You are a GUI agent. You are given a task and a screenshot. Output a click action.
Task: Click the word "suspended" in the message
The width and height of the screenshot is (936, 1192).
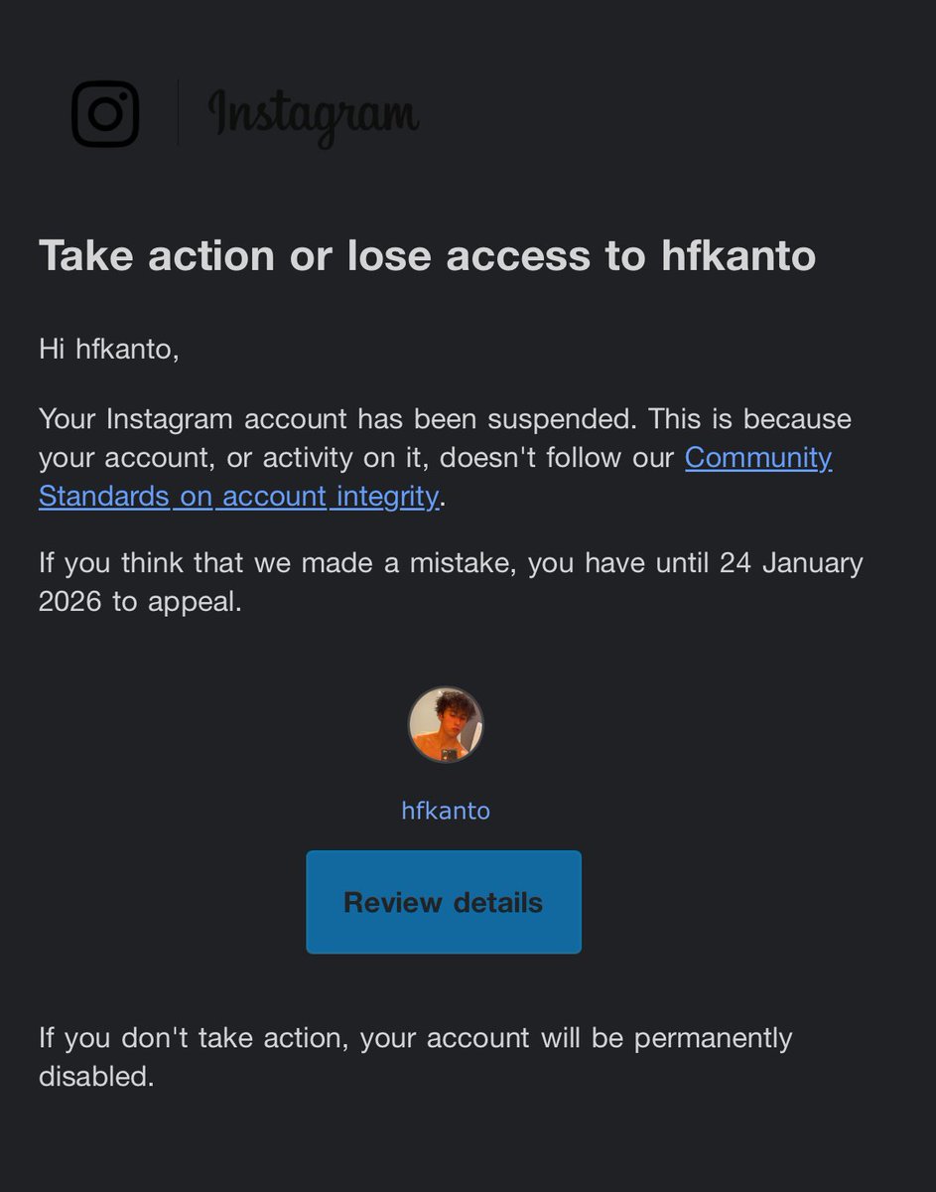click(561, 418)
